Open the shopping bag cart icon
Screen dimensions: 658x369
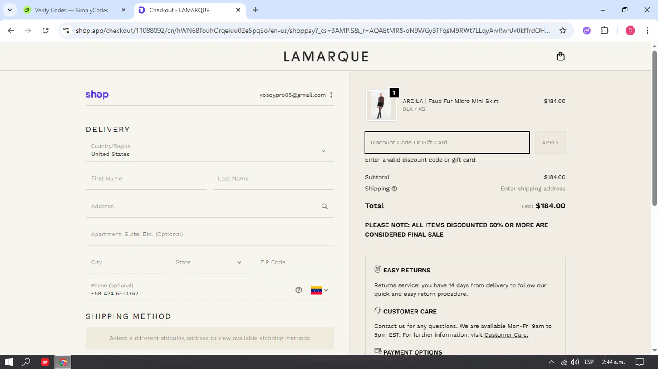[560, 56]
